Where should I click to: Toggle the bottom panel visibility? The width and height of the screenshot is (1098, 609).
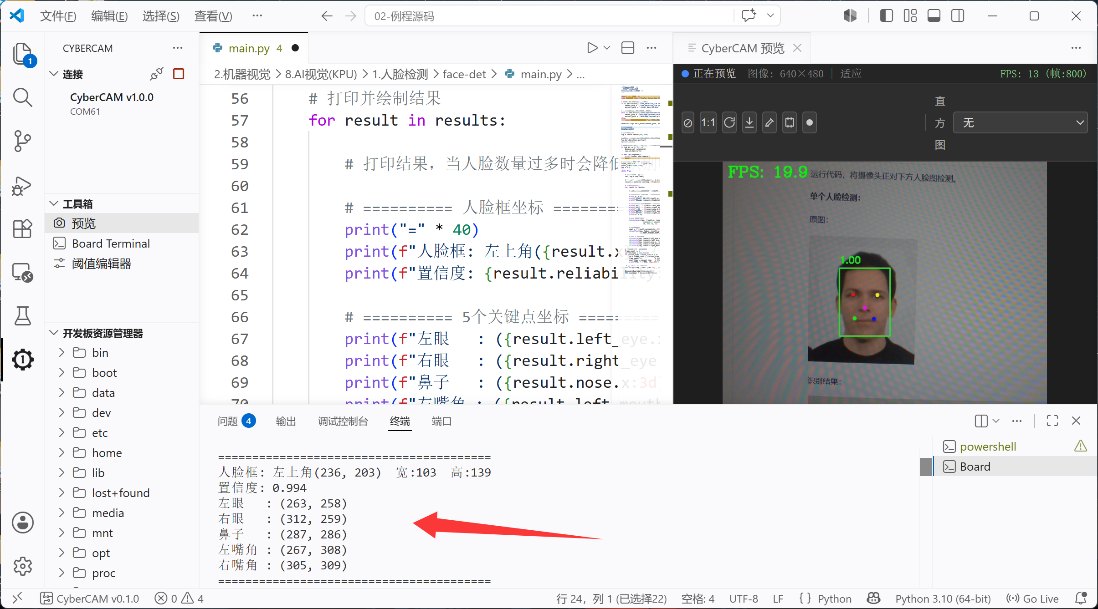(934, 16)
